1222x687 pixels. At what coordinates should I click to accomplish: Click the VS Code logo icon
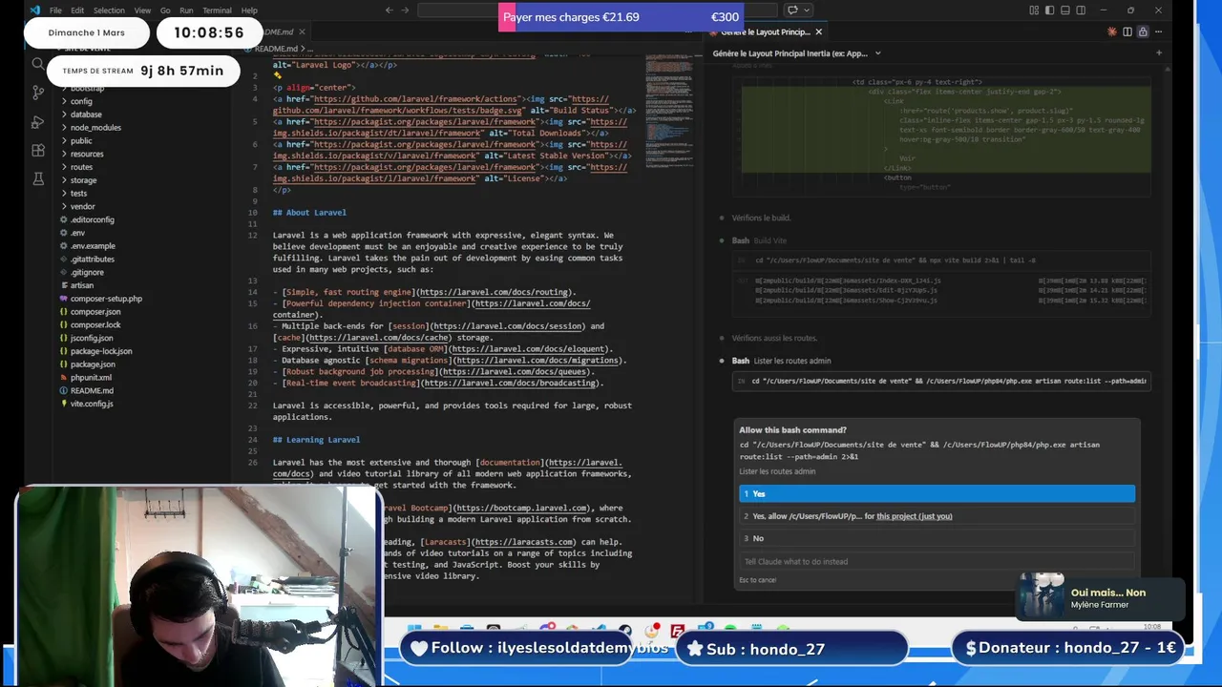click(35, 10)
